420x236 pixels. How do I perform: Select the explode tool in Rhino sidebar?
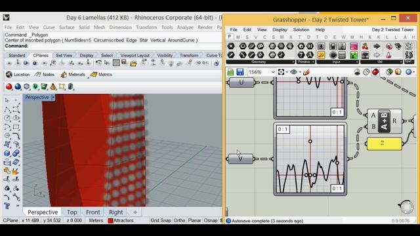(x=16, y=170)
